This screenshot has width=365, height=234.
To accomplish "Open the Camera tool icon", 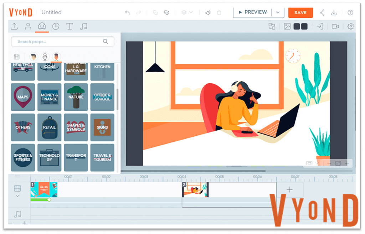I will [x=335, y=26].
